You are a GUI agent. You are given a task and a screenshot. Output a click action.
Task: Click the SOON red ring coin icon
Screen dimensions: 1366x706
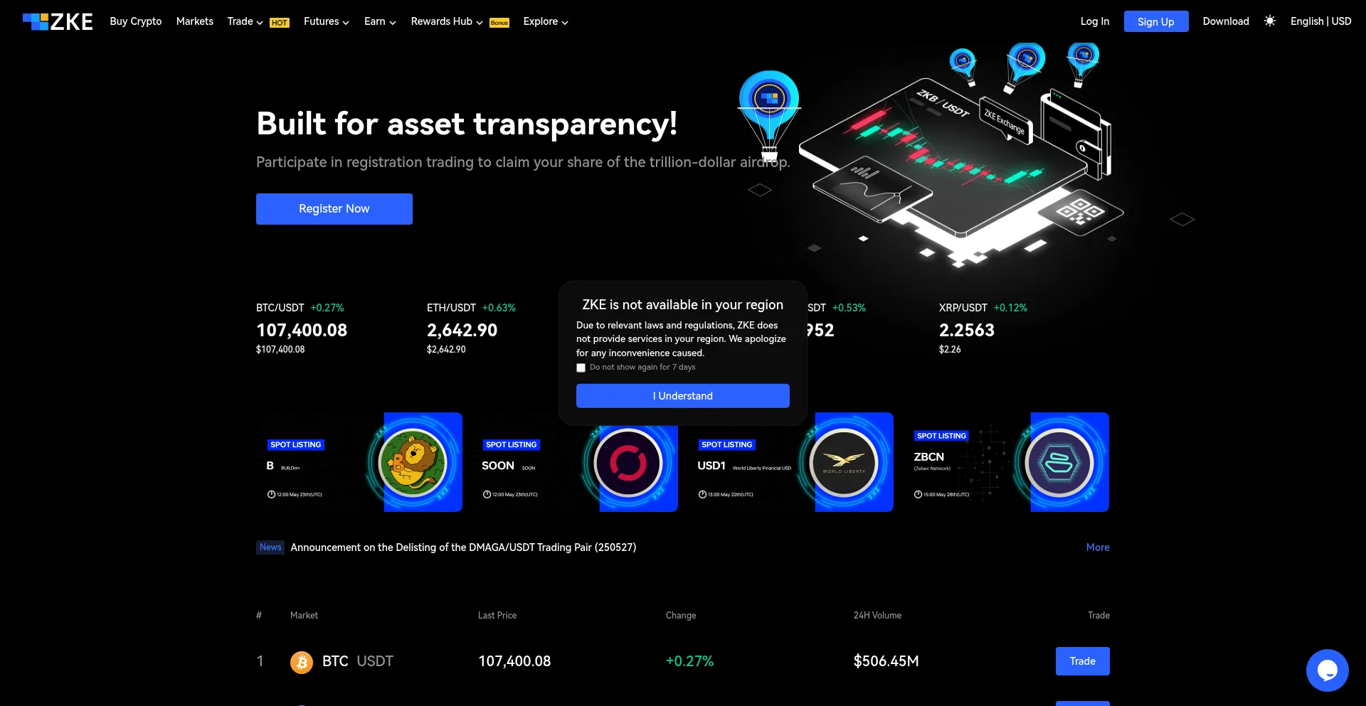pyautogui.click(x=628, y=463)
